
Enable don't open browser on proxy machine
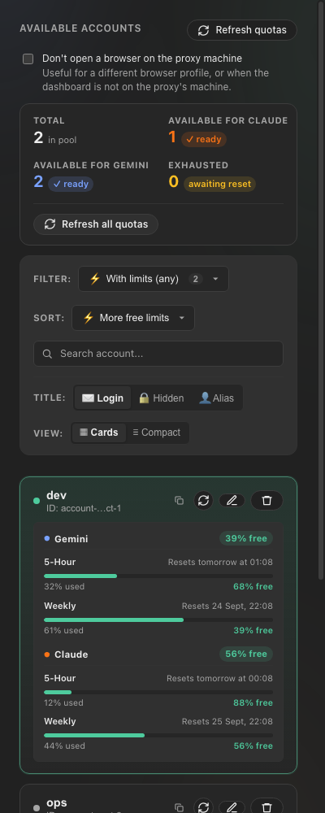pyautogui.click(x=28, y=59)
